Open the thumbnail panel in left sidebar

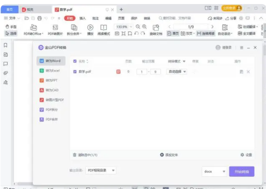6,54
